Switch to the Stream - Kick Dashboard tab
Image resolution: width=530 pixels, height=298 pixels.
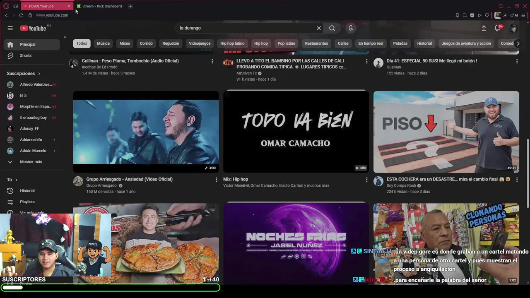coord(99,6)
